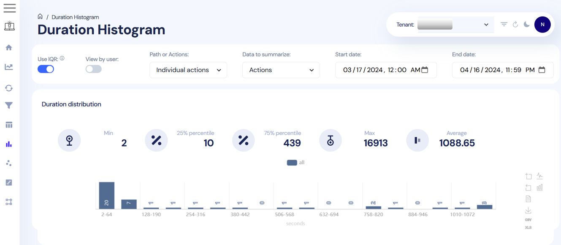Screen dimensions: 561x245
Task: Click the 25% percentile value 10
Action: click(209, 143)
